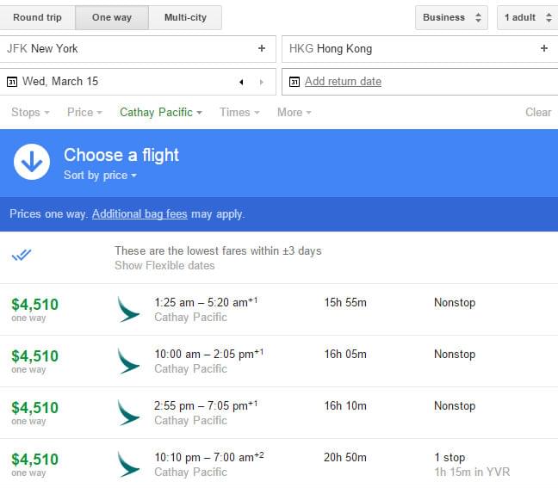Click the calendar icon beside Add return date

[x=294, y=82]
